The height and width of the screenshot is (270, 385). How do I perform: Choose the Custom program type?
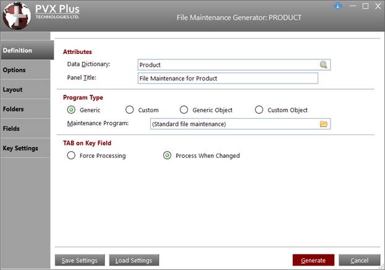pos(130,110)
